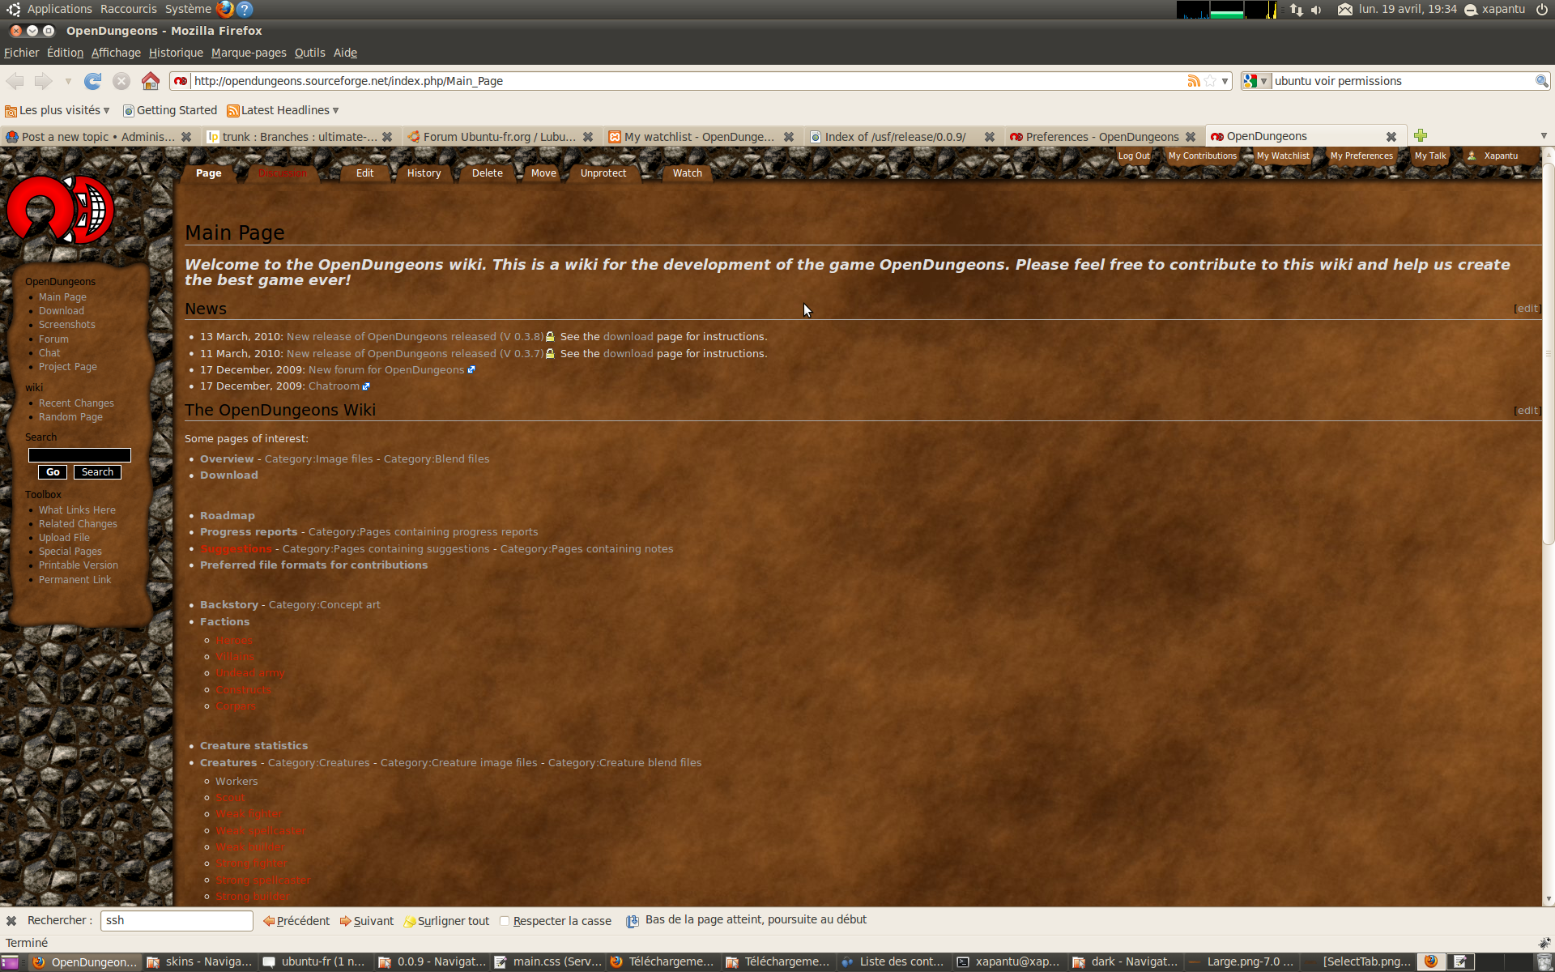Open new tab with plus icon

(x=1421, y=136)
